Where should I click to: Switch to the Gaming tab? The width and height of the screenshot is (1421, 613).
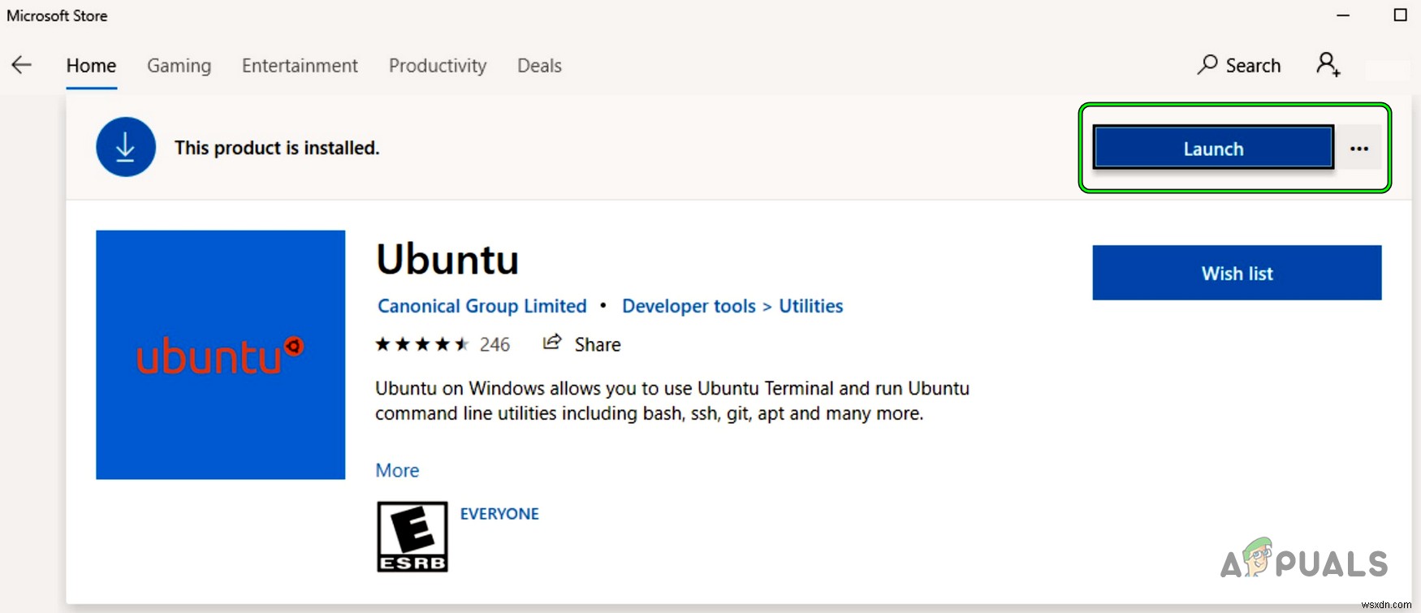coord(179,66)
